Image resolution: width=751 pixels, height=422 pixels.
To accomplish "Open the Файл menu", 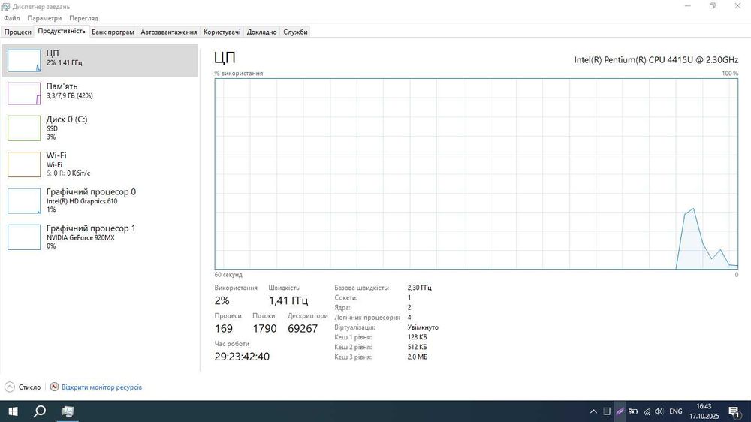I will pos(11,18).
